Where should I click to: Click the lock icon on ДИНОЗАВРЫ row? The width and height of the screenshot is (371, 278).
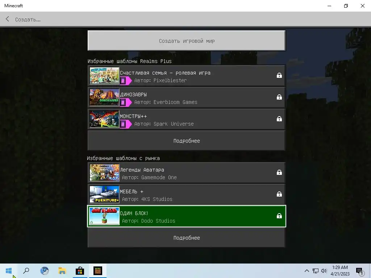point(279,97)
